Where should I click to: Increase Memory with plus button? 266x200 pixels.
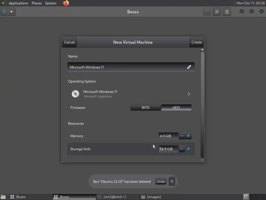[188, 136]
